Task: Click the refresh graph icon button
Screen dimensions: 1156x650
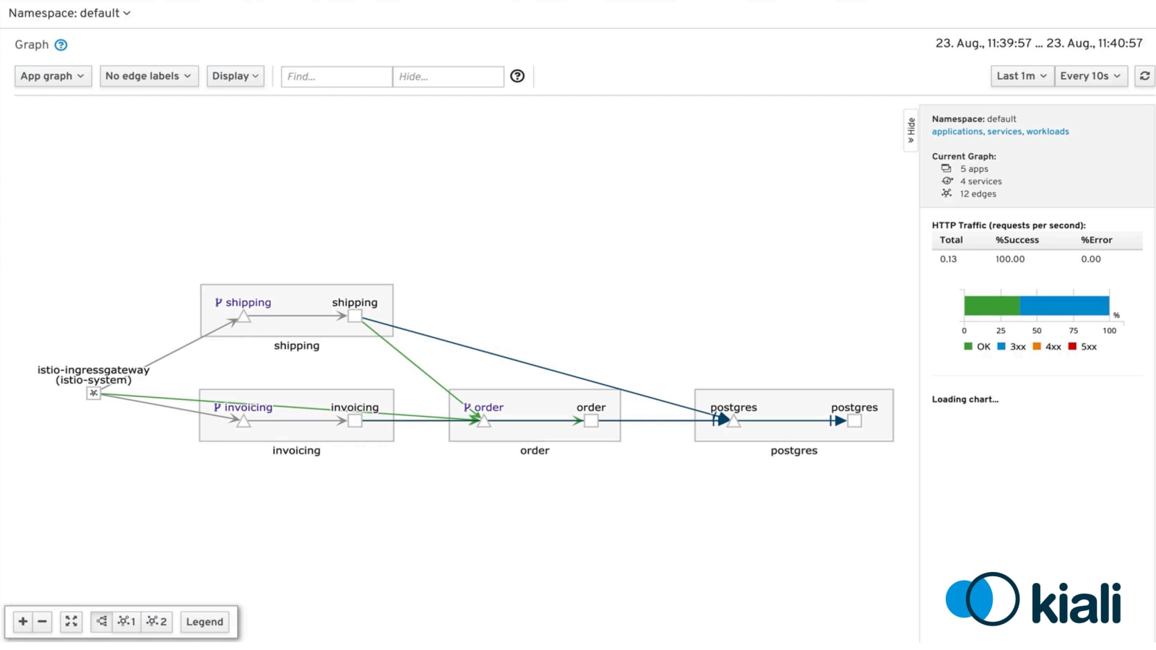Action: click(x=1145, y=76)
